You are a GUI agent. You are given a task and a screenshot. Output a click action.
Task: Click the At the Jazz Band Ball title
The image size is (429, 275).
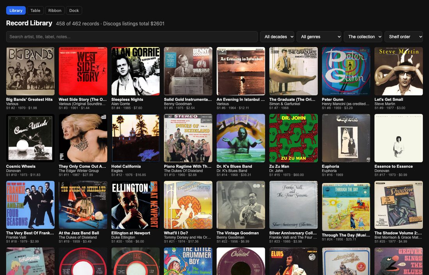click(x=79, y=233)
